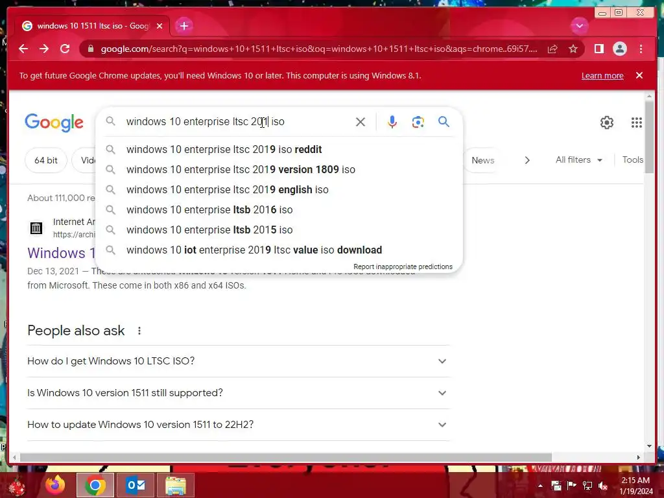
Task: Show hidden system tray icons
Action: click(x=540, y=486)
